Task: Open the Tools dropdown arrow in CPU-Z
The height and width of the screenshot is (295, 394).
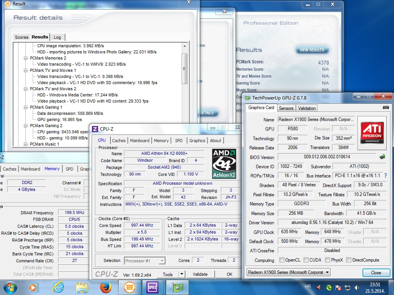Action: point(182,274)
